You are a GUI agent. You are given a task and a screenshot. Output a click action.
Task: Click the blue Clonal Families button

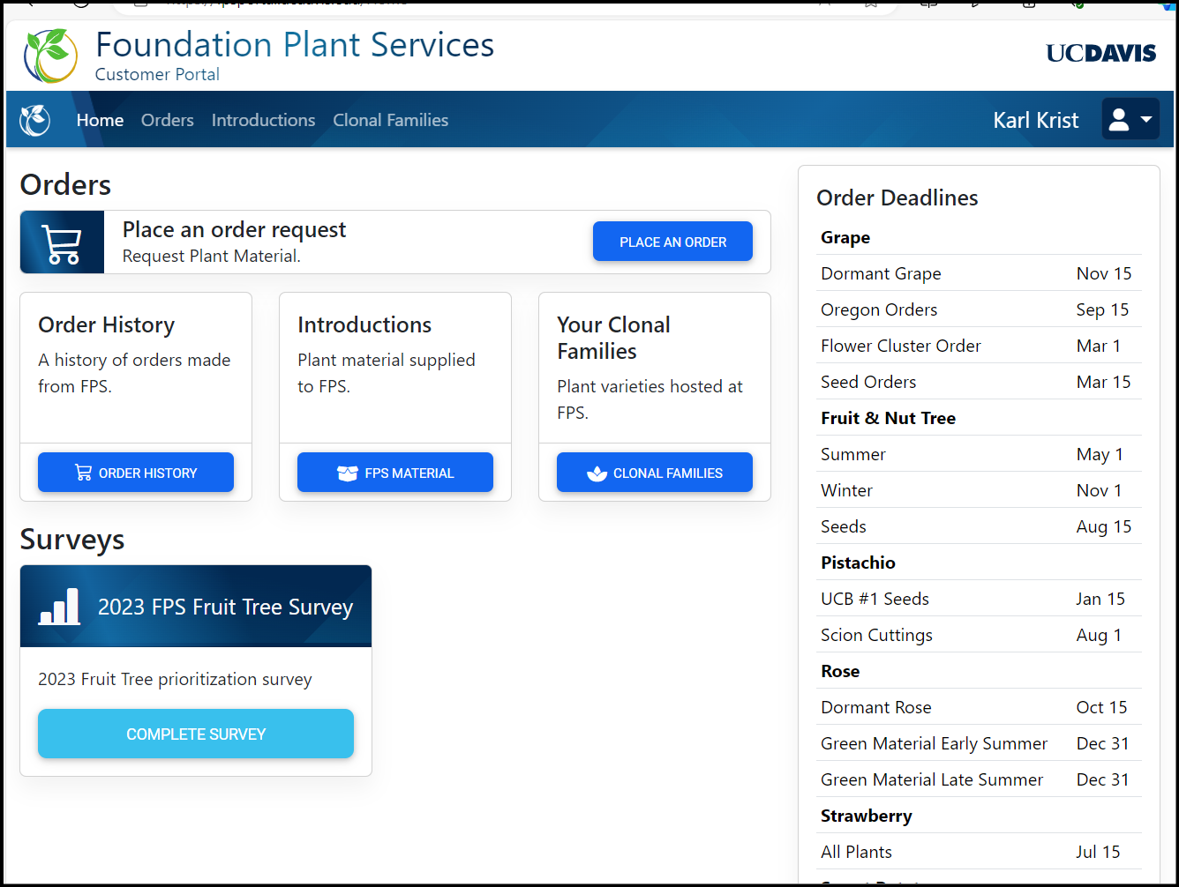[655, 473]
